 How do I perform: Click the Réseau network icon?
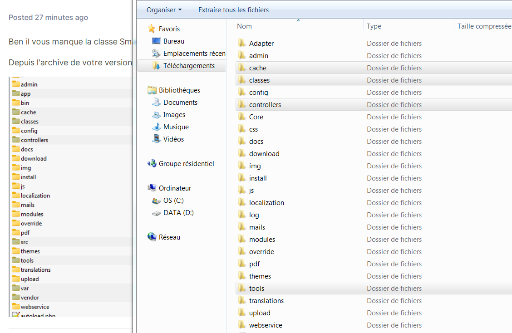pos(152,237)
